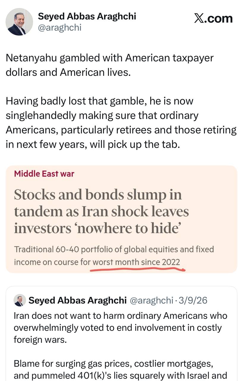Image resolution: width=243 pixels, height=381 pixels.
Task: Click 'Netanyahu gambled with American taxpayer' sentence
Action: pos(109,58)
